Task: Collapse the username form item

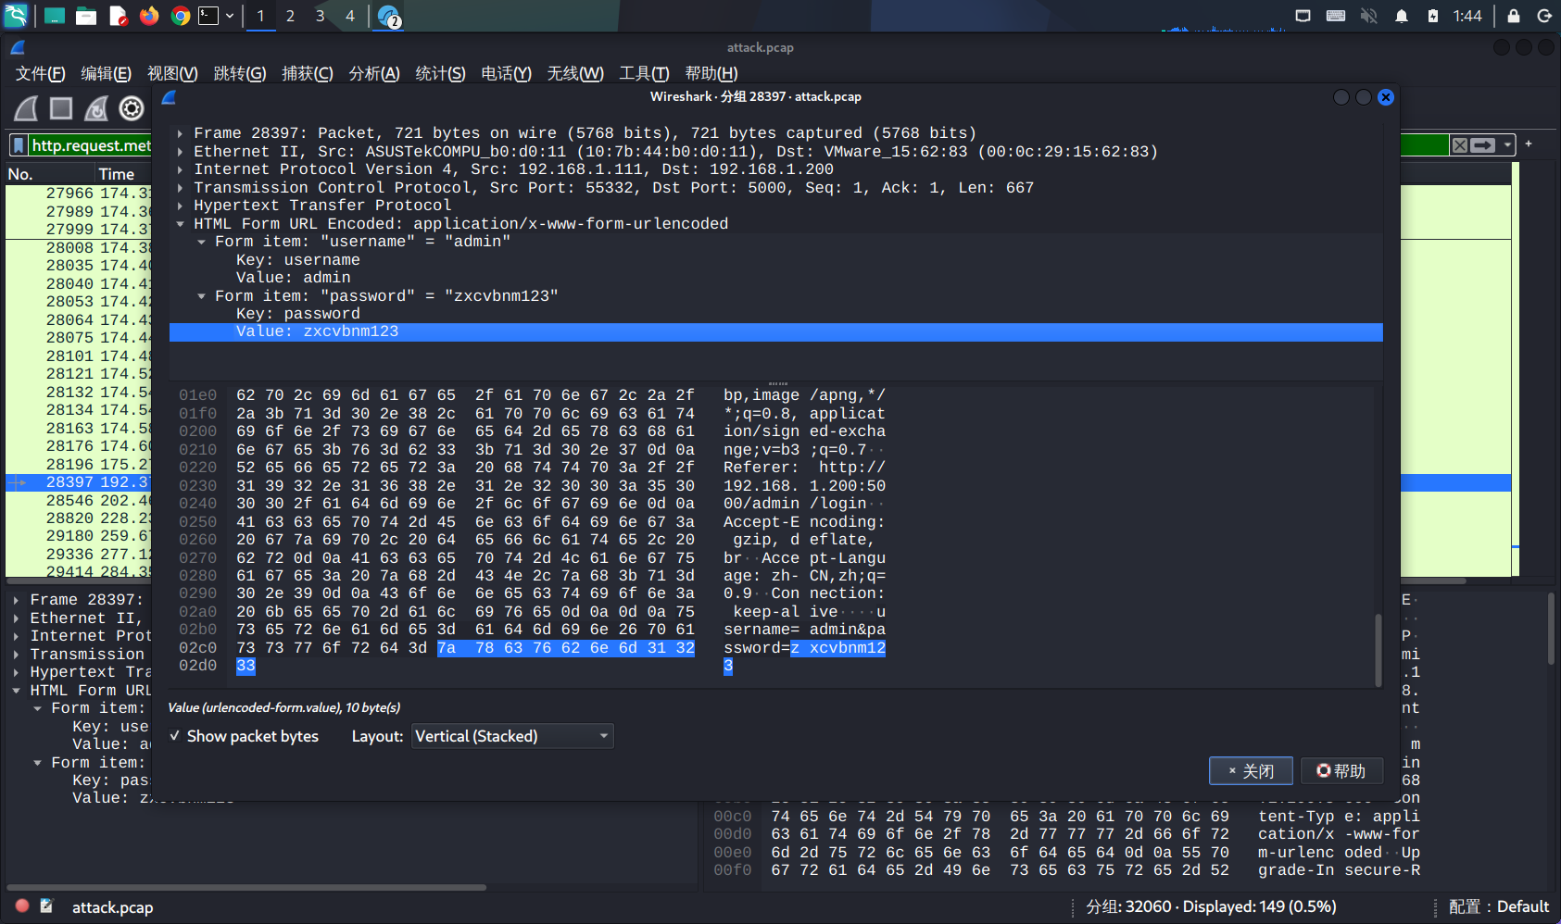Action: tap(201, 242)
